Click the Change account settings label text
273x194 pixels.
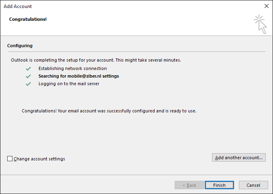[39, 159]
